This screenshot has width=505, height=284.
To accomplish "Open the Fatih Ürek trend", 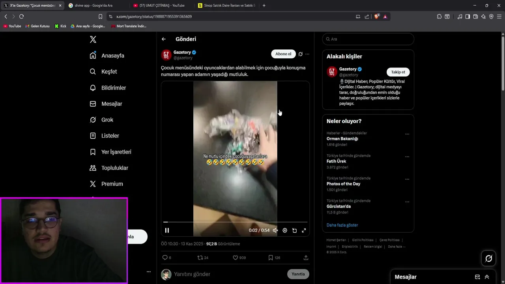I will point(336,161).
